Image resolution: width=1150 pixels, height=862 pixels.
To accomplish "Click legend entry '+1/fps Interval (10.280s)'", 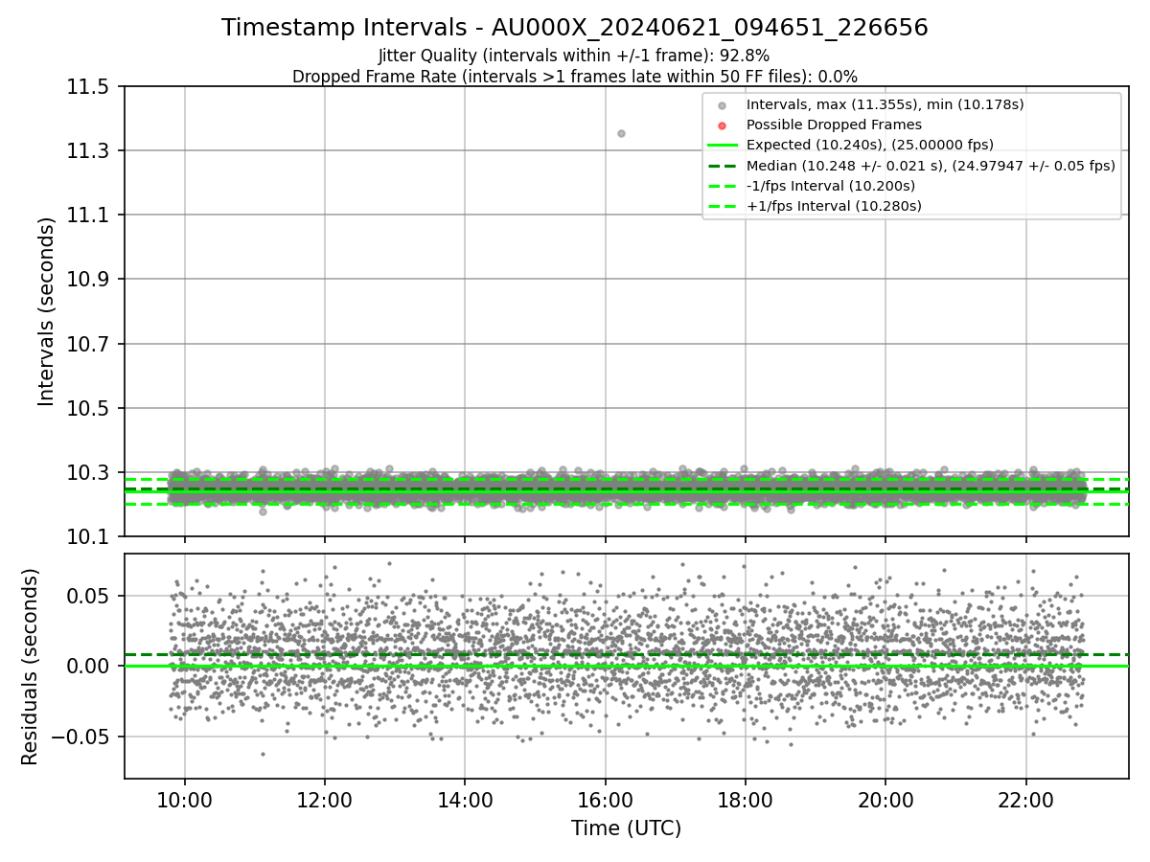I will (x=834, y=206).
